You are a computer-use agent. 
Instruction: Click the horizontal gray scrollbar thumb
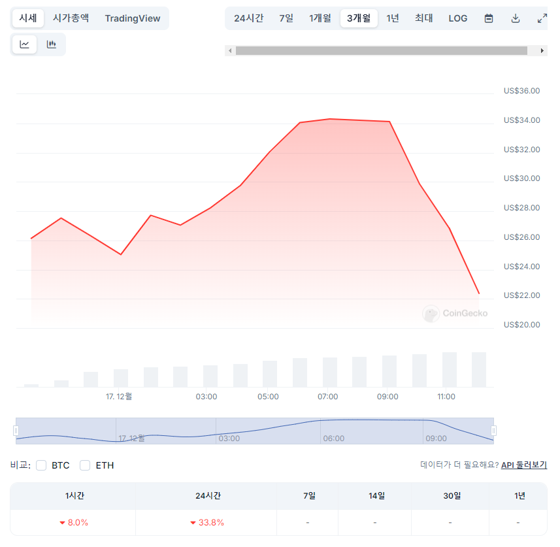(382, 51)
